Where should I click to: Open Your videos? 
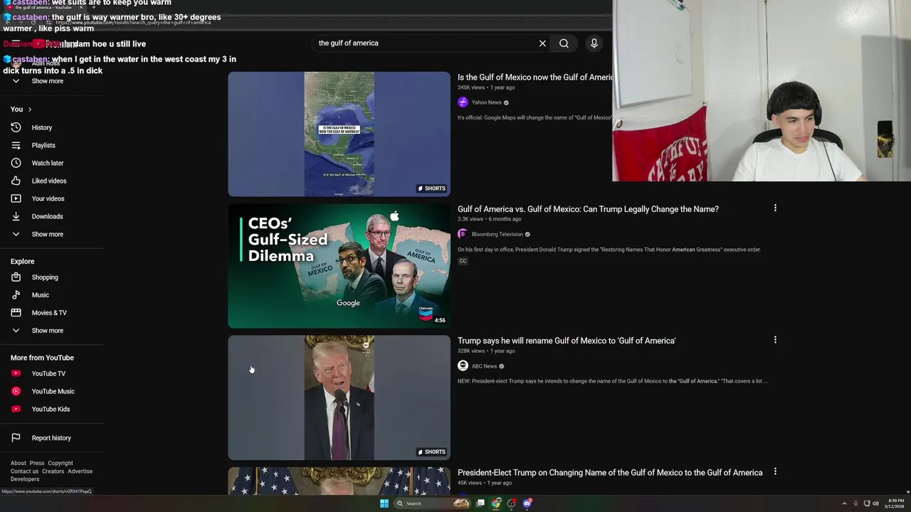click(48, 198)
